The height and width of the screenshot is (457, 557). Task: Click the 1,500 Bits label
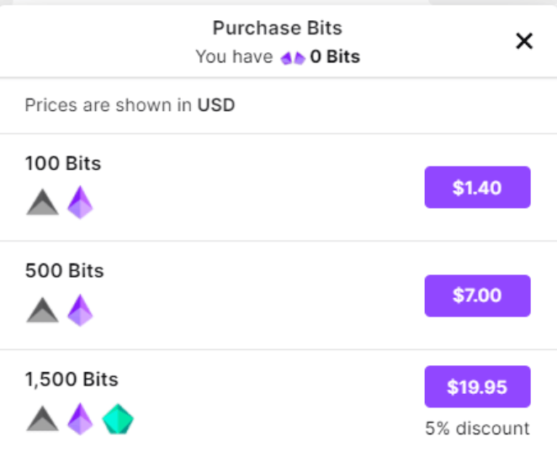point(72,380)
